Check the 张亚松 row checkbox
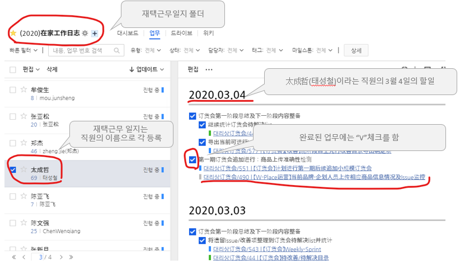Screen dimensions: 460x269 pos(13,116)
